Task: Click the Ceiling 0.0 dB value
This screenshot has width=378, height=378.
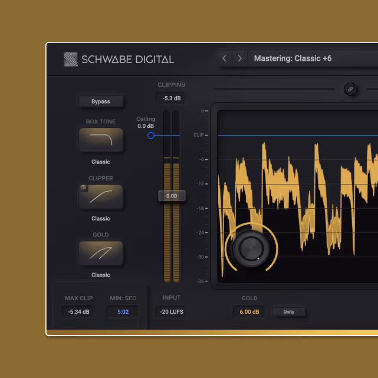Action: [x=146, y=126]
